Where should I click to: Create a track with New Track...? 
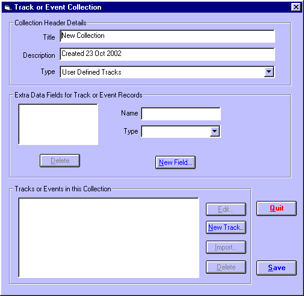coord(226,227)
